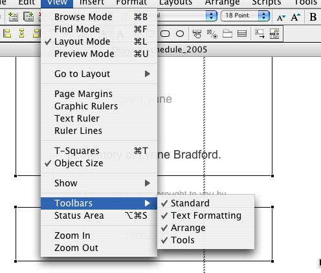Toggle bold text formatting
Screen dimensions: 321x273
coord(313,17)
